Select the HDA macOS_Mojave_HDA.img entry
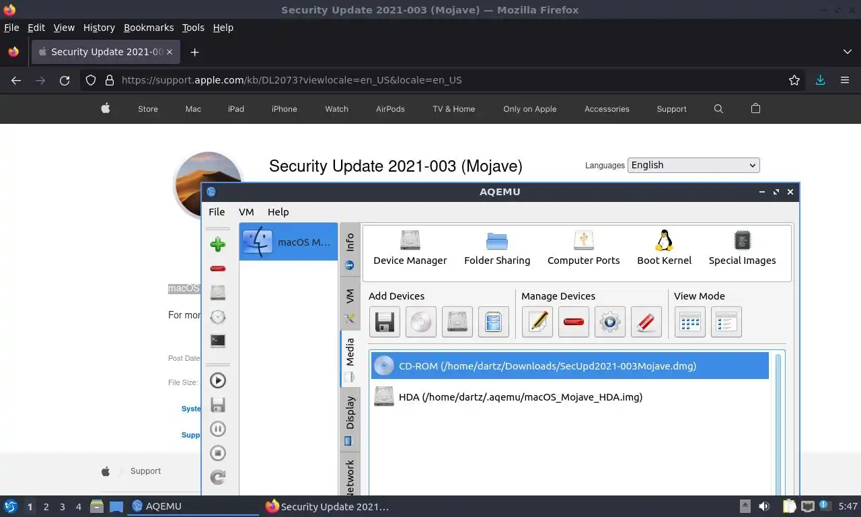 tap(570, 397)
